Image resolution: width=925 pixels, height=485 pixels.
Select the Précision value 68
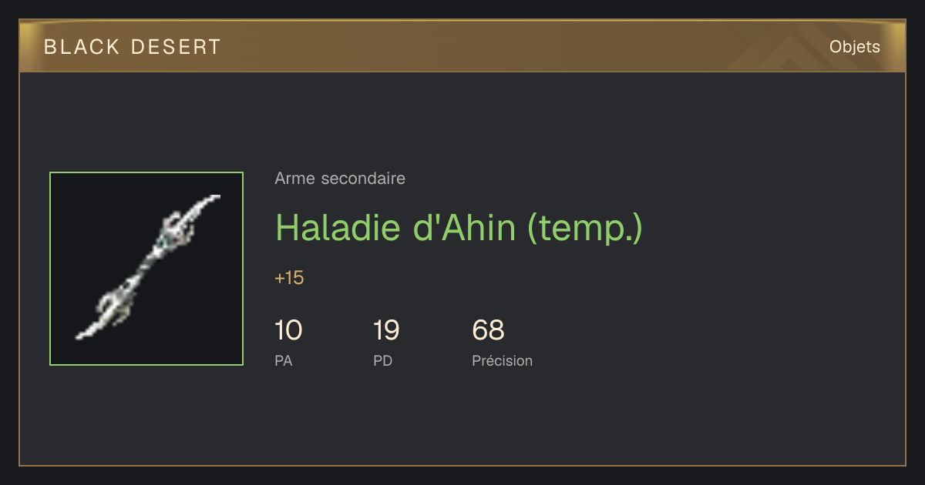(x=488, y=330)
